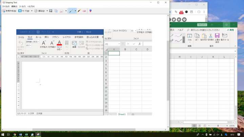Viewport: 244px width, 137px height.
Task: Click the Snipping Tool 新規作成 new snip button
Action: (9, 11)
